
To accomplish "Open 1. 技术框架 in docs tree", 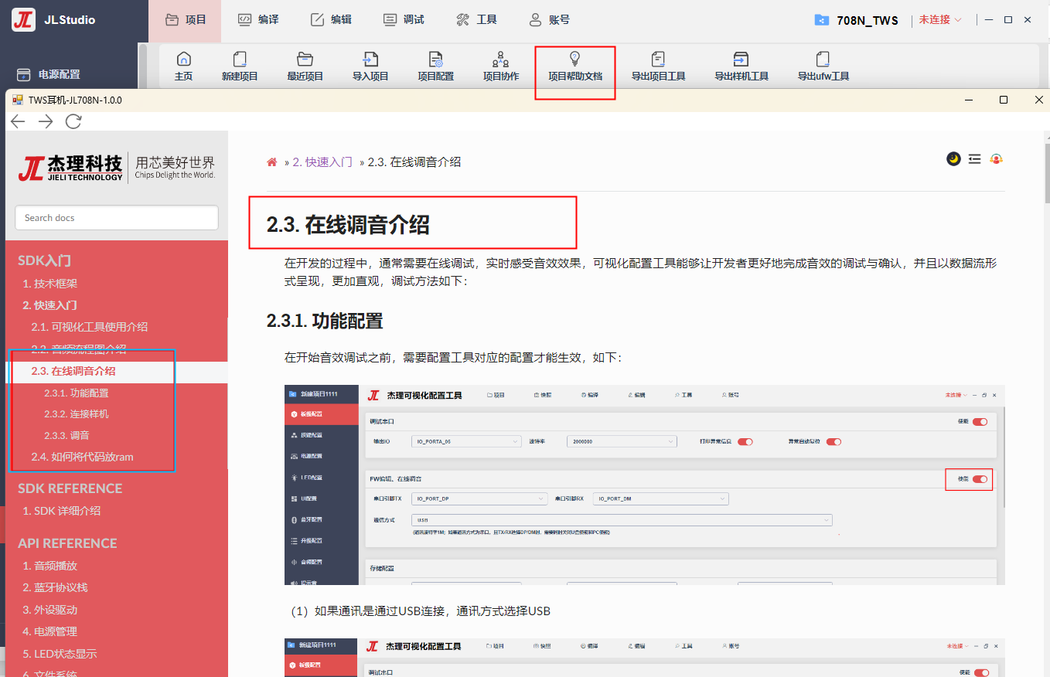I will [x=50, y=284].
